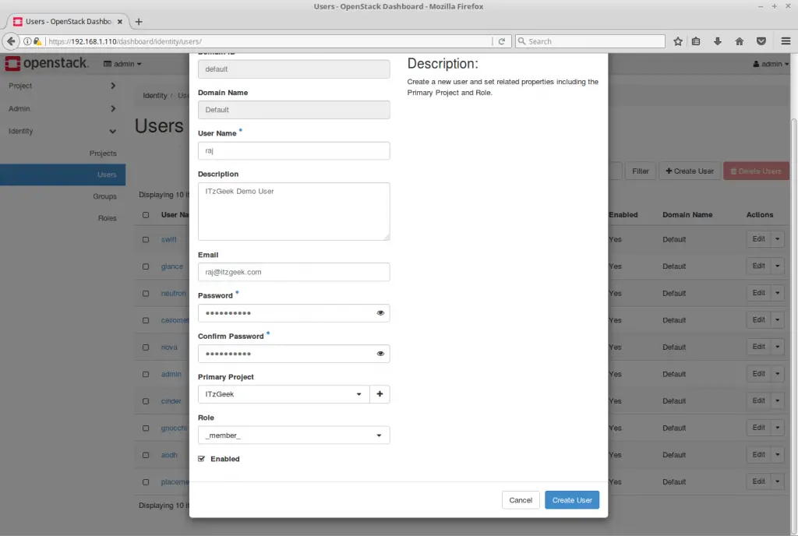Click the Pocket icon in toolbar
Screen dimensions: 798x536
coord(761,41)
